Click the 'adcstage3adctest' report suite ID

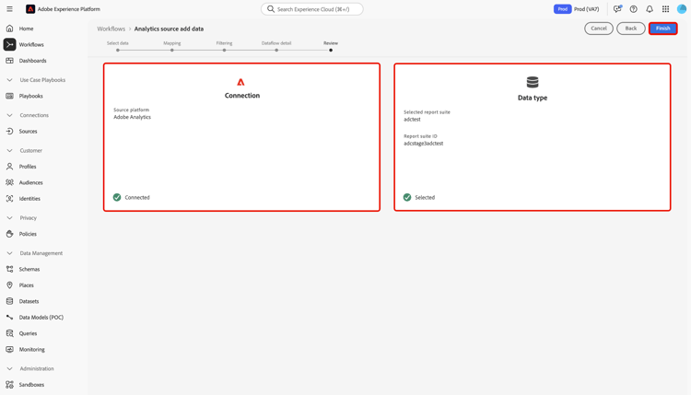[424, 144]
